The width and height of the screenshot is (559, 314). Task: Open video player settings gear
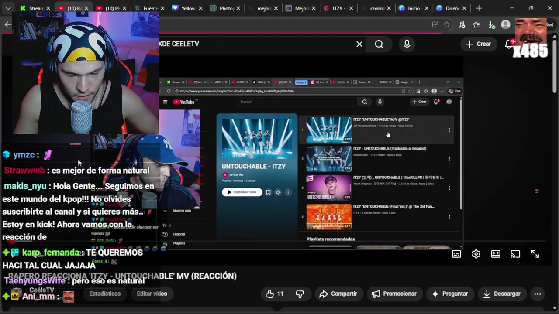point(476,254)
